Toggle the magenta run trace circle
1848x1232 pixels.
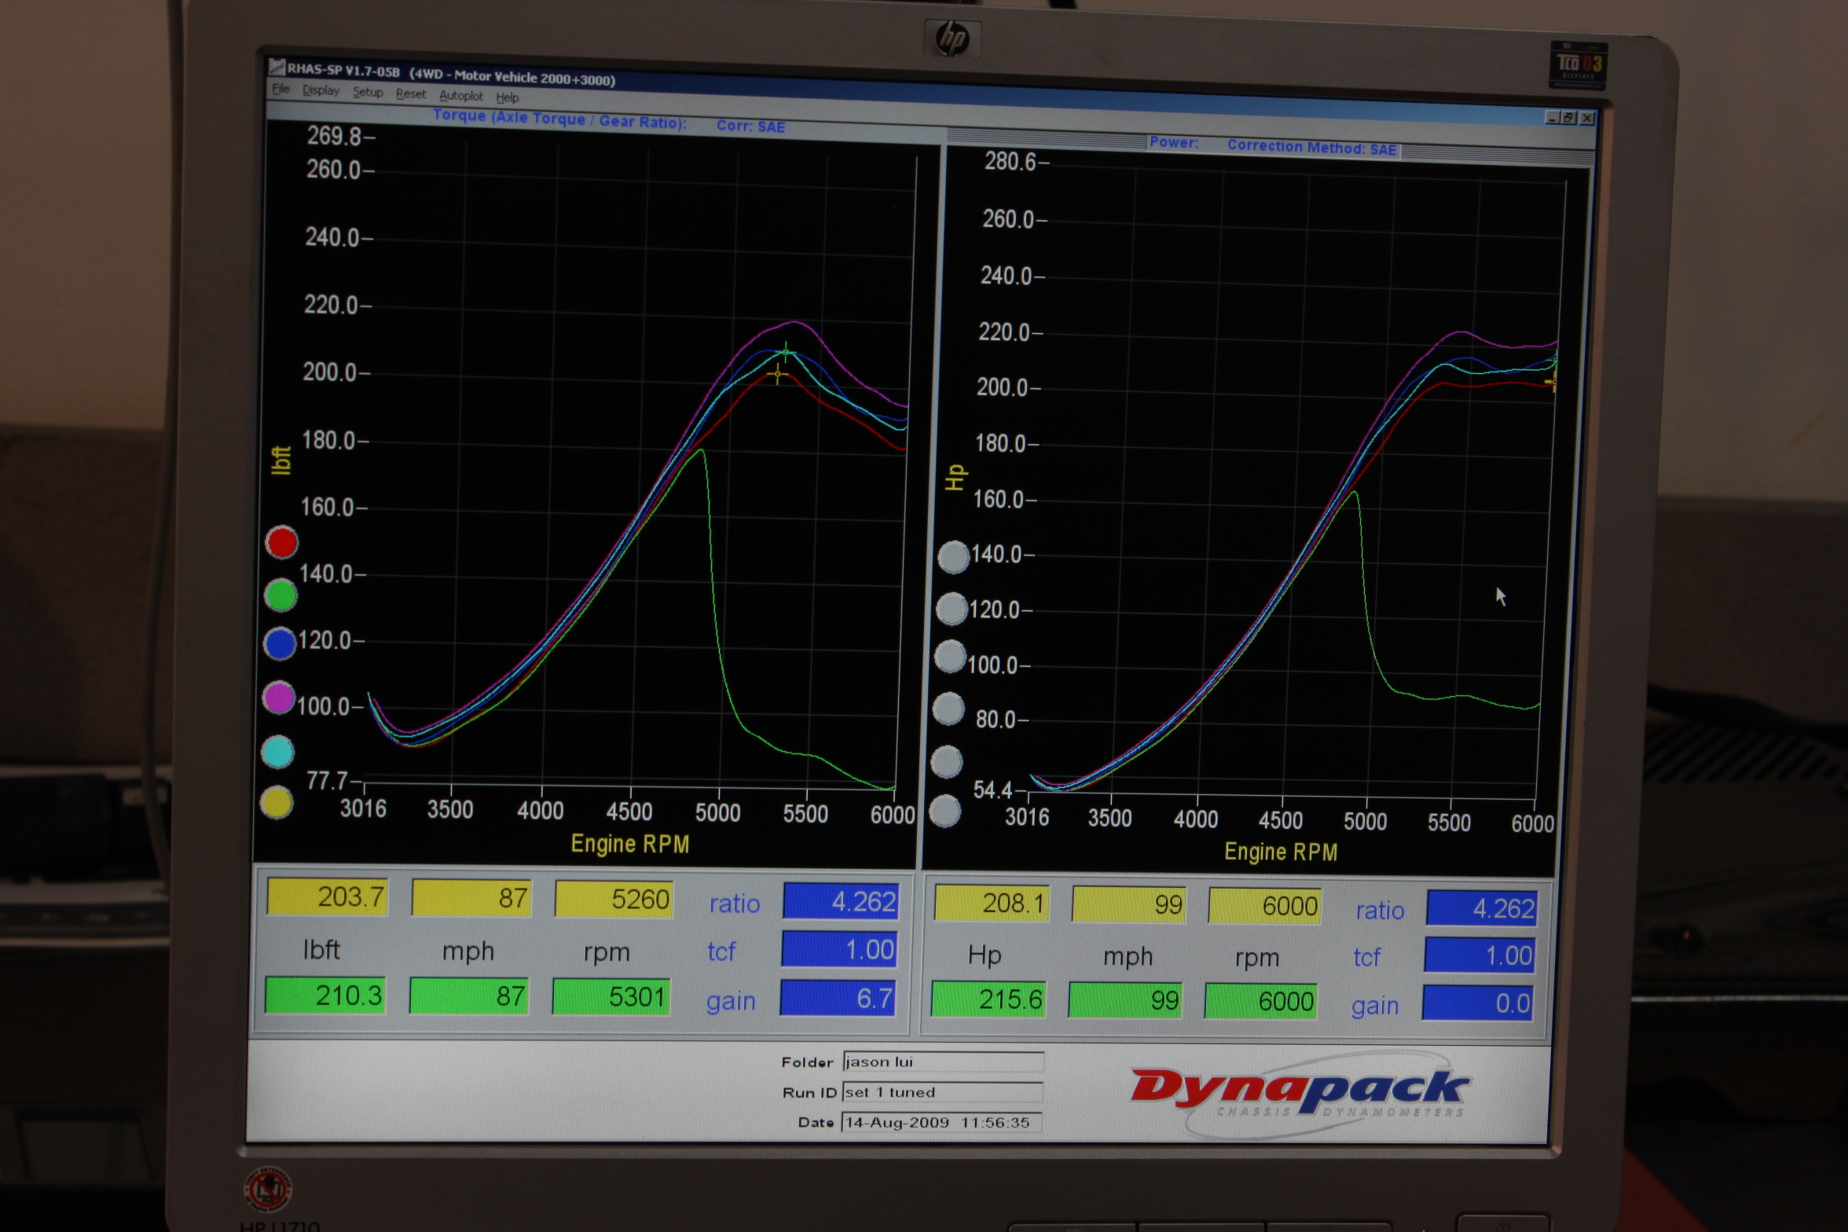click(278, 697)
